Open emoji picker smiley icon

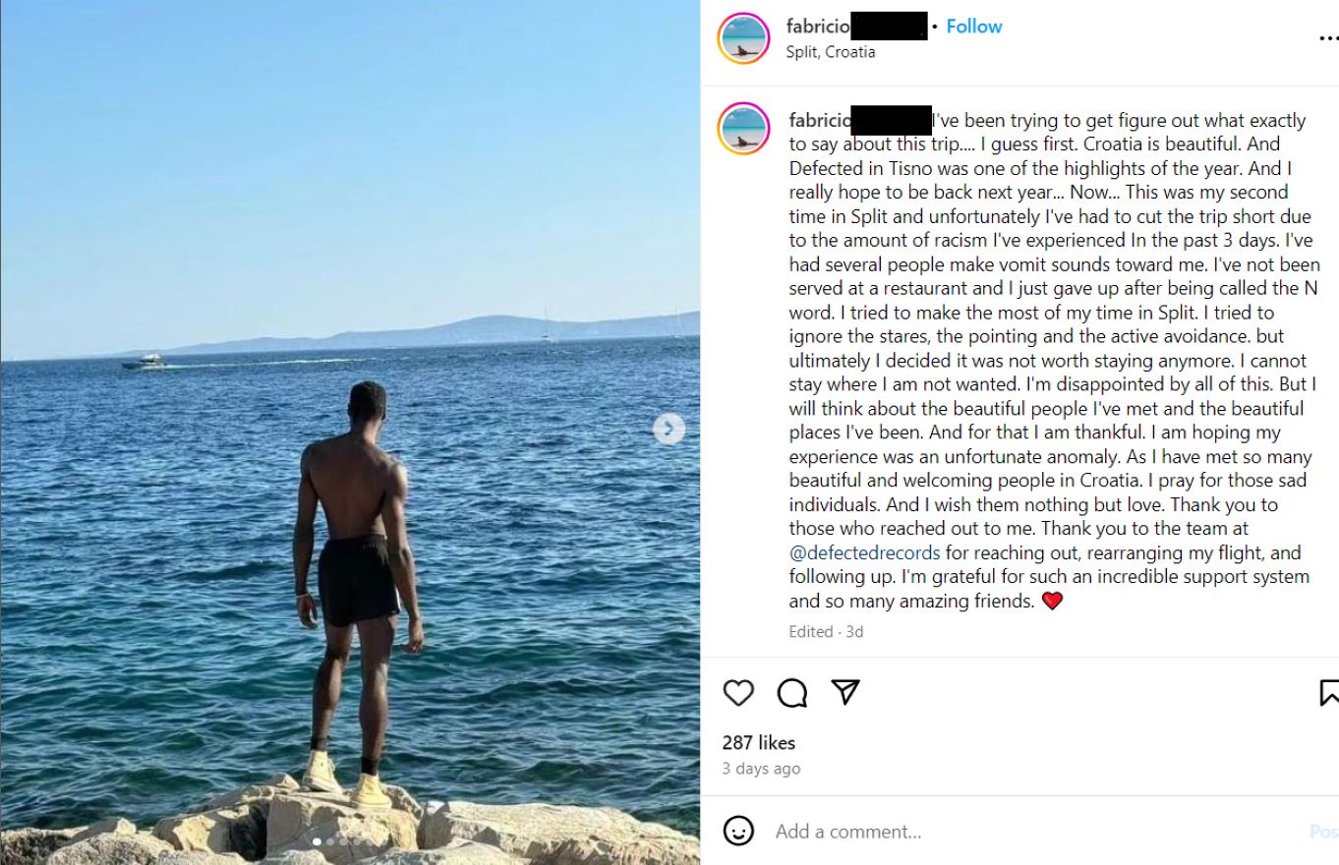click(738, 831)
